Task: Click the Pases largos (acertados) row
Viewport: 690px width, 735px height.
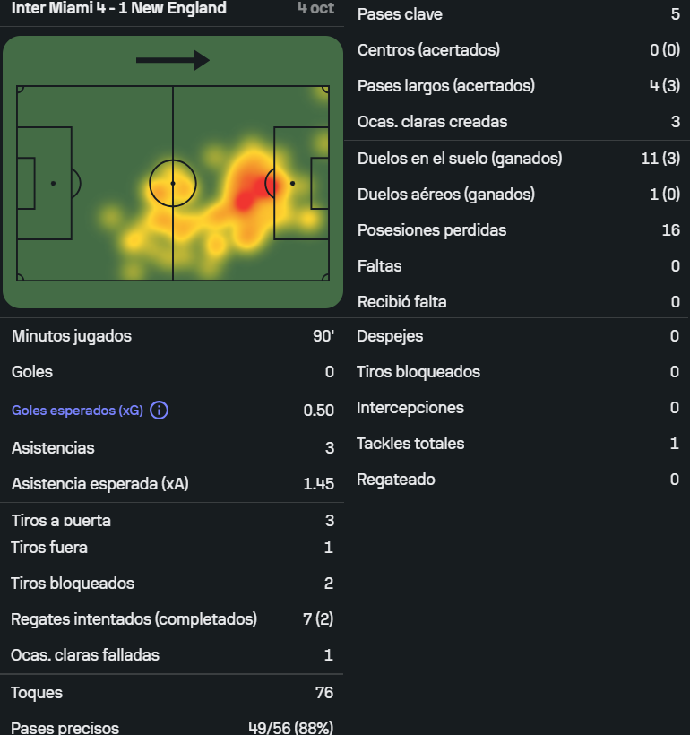Action: point(517,86)
